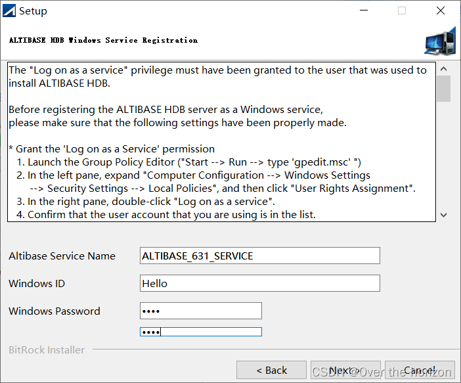Click the instructions scrollbar thumb
This screenshot has width=461, height=383.
pos(444,89)
